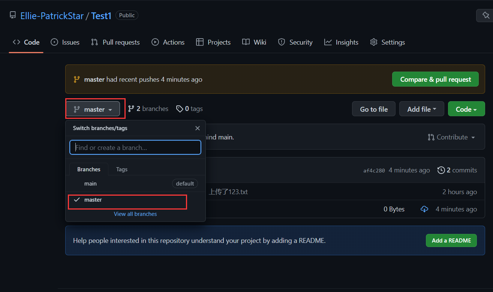Image resolution: width=493 pixels, height=292 pixels.
Task: Click the Projects table icon
Action: coord(200,42)
